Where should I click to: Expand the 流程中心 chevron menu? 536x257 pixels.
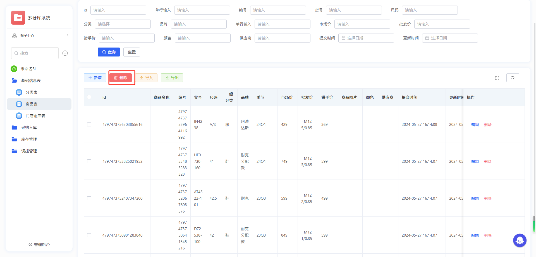click(67, 36)
